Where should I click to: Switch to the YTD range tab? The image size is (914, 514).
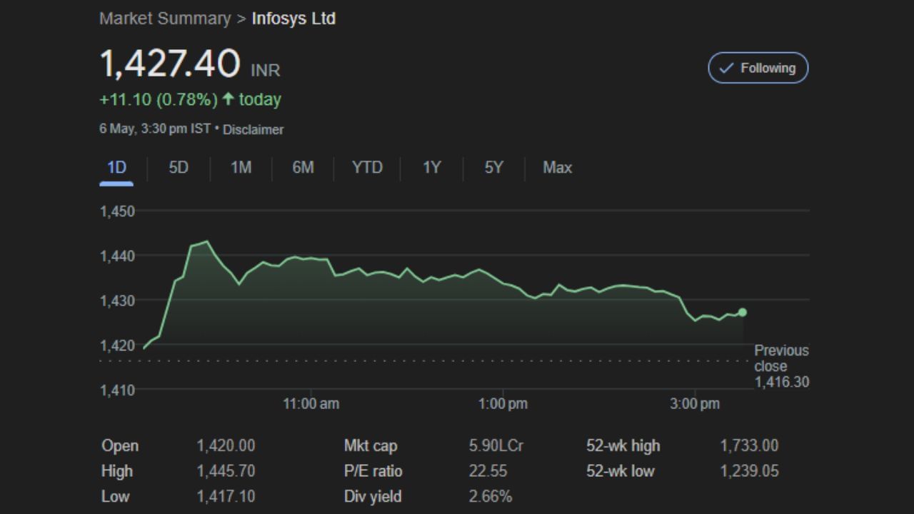click(367, 168)
